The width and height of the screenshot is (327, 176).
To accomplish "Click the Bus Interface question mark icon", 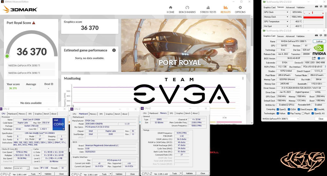I will [325, 67].
